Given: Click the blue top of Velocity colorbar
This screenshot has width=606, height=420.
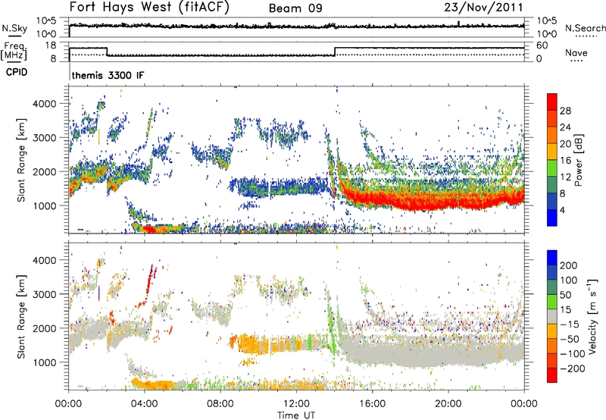Looking at the screenshot, I should point(552,258).
